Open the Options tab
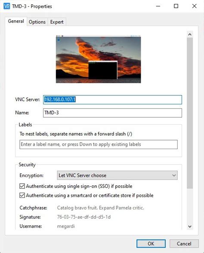Screen dimensions: 204x253 point(37,22)
